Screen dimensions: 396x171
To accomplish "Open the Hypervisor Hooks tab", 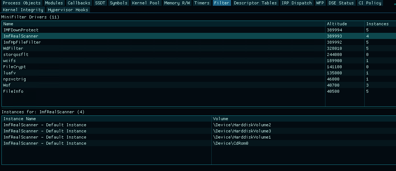I will 68,10.
